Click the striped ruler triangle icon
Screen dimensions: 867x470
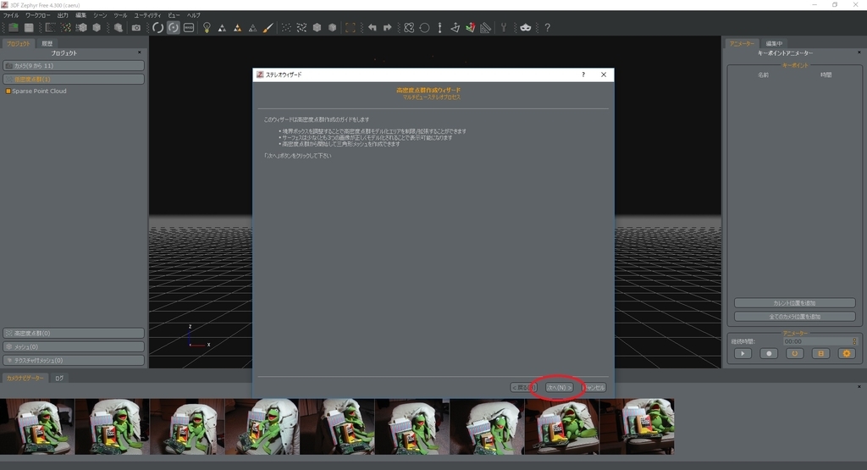coord(485,28)
